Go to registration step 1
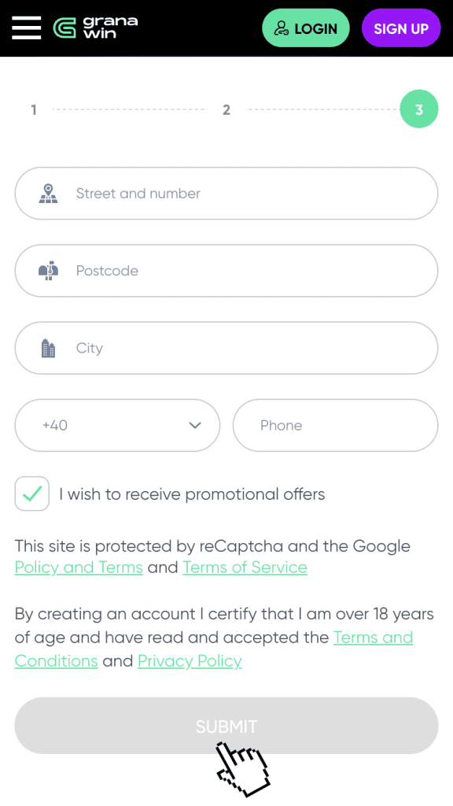This screenshot has width=453, height=806. pos(34,109)
